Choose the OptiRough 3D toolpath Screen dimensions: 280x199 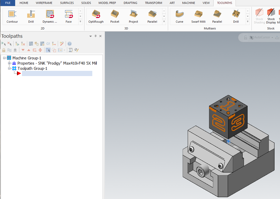(x=96, y=16)
